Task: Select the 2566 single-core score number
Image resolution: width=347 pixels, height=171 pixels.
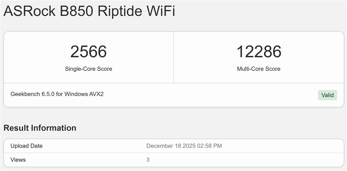Action: click(88, 52)
